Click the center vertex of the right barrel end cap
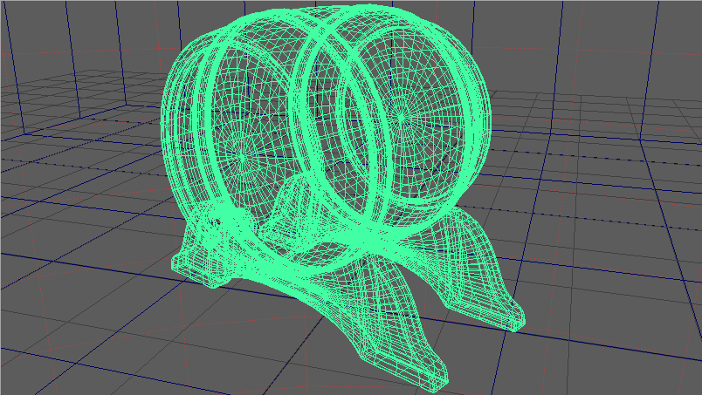 [x=401, y=112]
